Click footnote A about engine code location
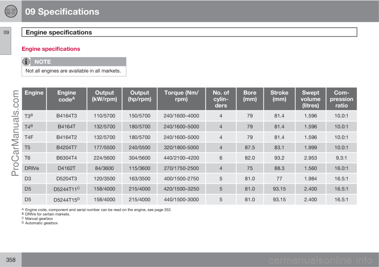The image size is (379, 267). tap(97, 210)
